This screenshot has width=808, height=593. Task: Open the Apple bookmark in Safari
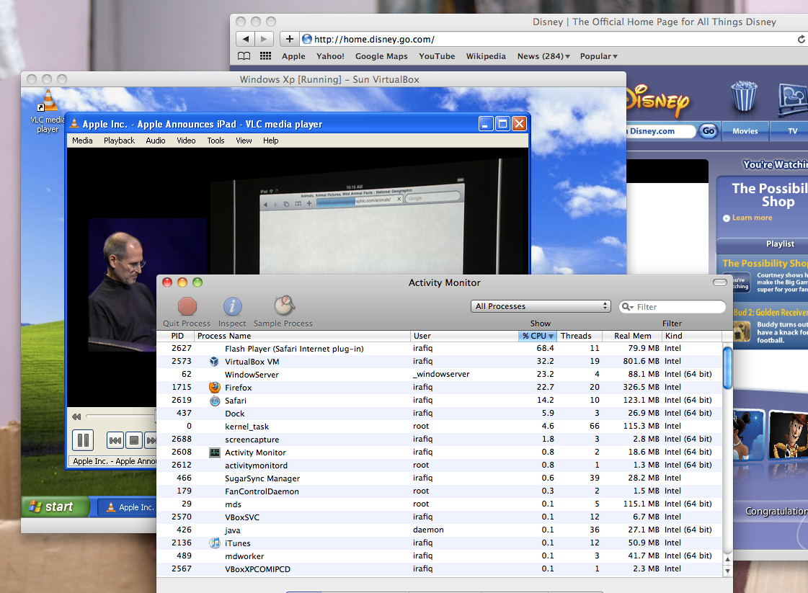point(293,56)
